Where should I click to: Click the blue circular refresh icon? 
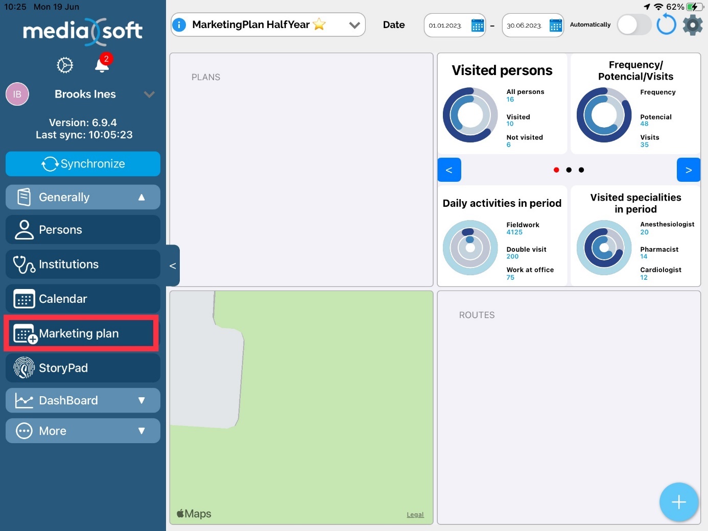pyautogui.click(x=666, y=25)
